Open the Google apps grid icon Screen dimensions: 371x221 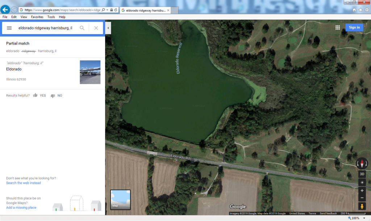pyautogui.click(x=337, y=27)
